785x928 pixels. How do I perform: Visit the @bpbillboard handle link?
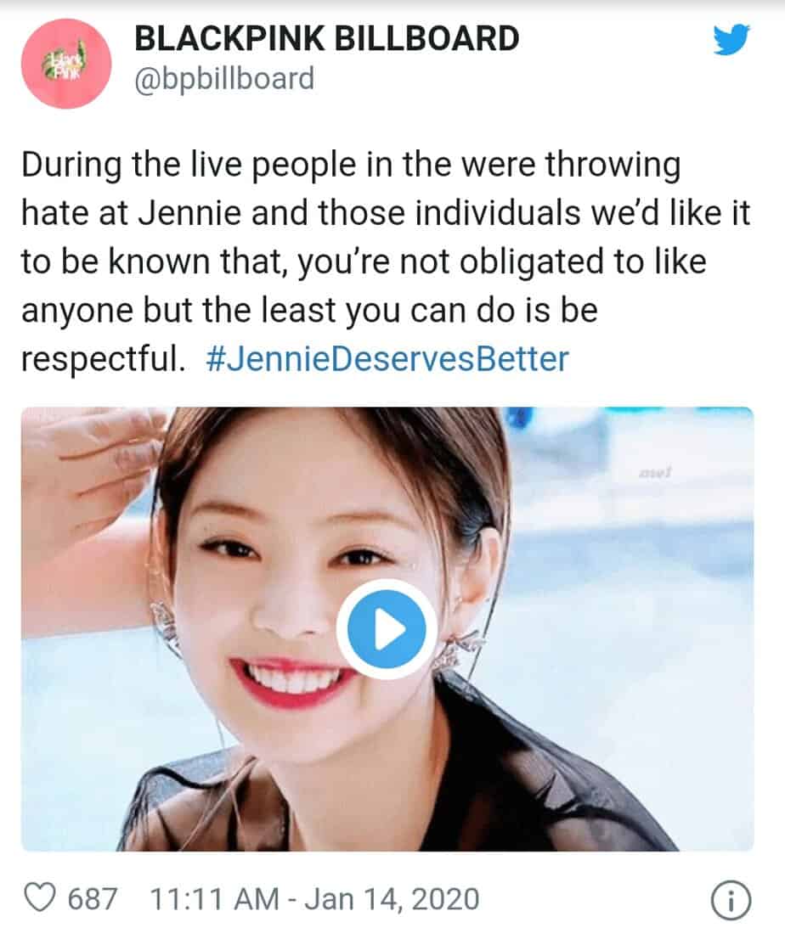point(224,79)
